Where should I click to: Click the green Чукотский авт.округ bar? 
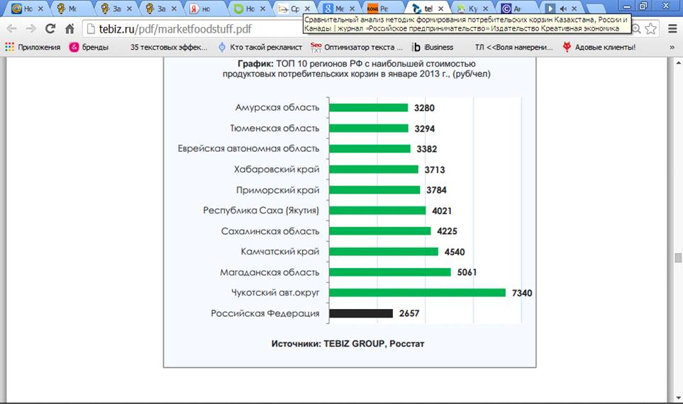(417, 293)
